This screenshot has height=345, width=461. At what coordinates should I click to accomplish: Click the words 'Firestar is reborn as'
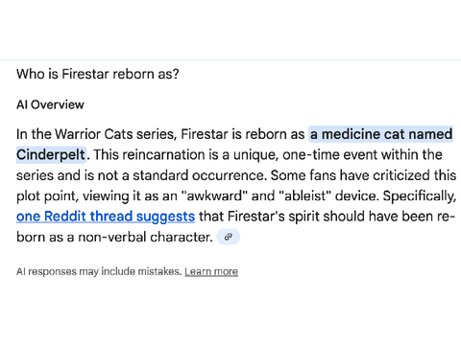click(243, 134)
